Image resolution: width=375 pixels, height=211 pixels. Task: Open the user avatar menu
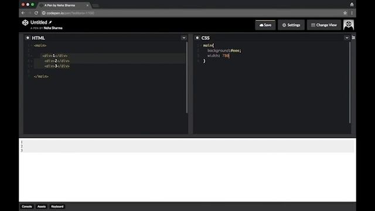349,25
